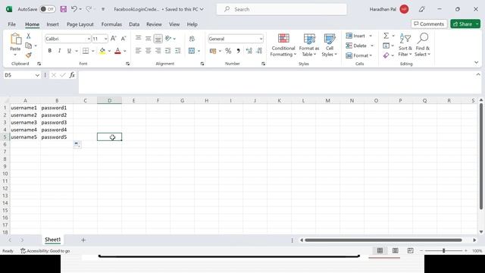485x273 pixels.
Task: Click the Wrap Text icon
Action: pyautogui.click(x=192, y=39)
